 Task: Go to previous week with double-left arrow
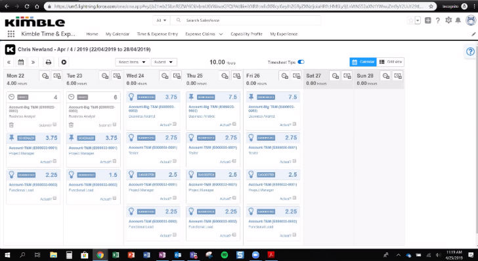(9, 62)
